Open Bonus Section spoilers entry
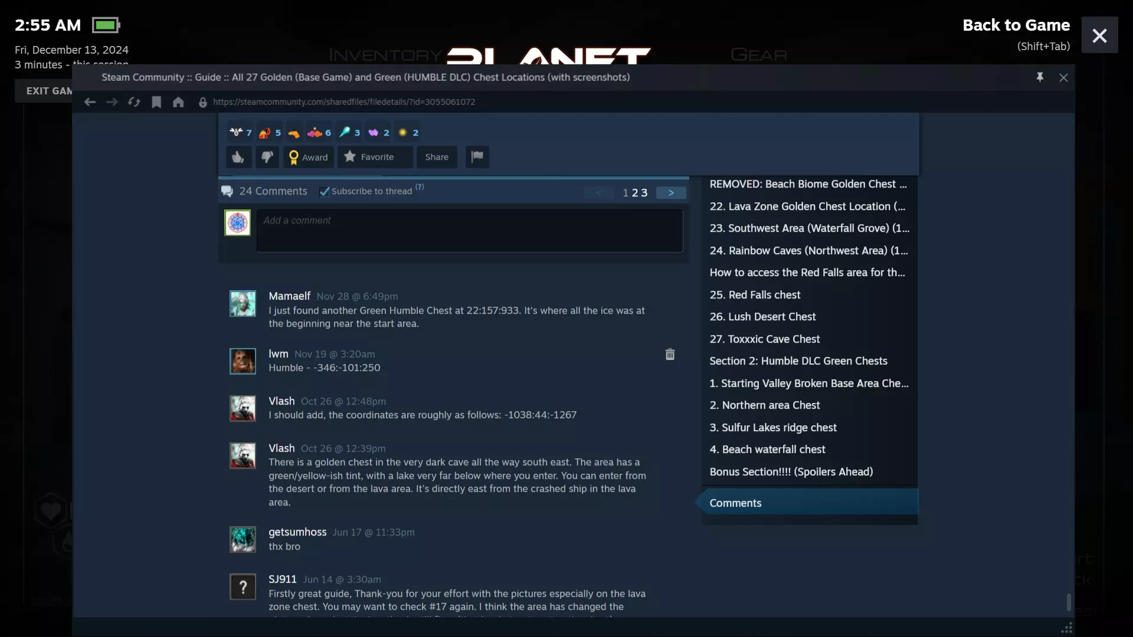1133x637 pixels. click(x=791, y=471)
